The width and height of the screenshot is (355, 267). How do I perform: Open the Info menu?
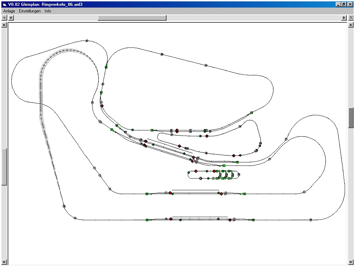(x=48, y=11)
